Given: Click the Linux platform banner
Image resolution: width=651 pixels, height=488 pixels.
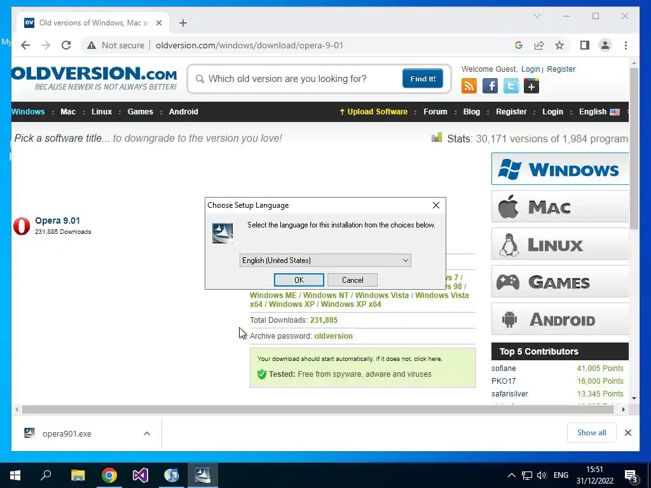Looking at the screenshot, I should (x=560, y=245).
